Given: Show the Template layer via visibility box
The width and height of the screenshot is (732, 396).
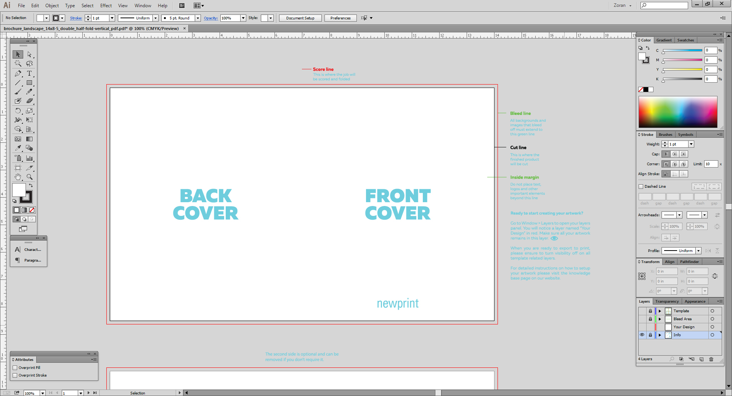Looking at the screenshot, I should tap(642, 311).
